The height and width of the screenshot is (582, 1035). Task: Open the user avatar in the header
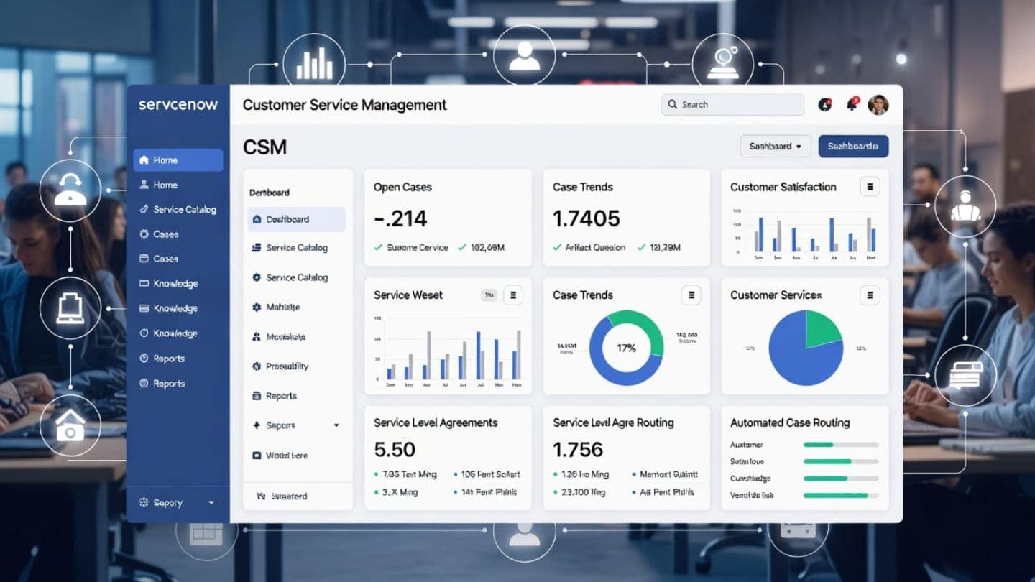click(878, 105)
